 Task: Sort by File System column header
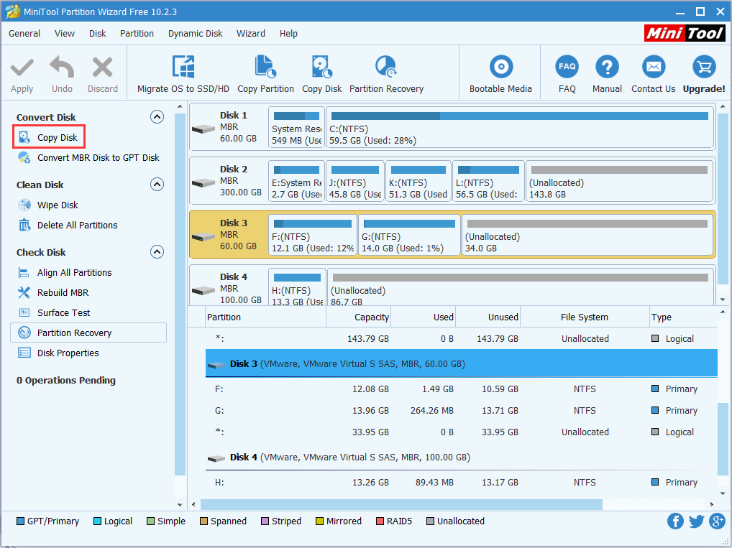[x=585, y=317]
